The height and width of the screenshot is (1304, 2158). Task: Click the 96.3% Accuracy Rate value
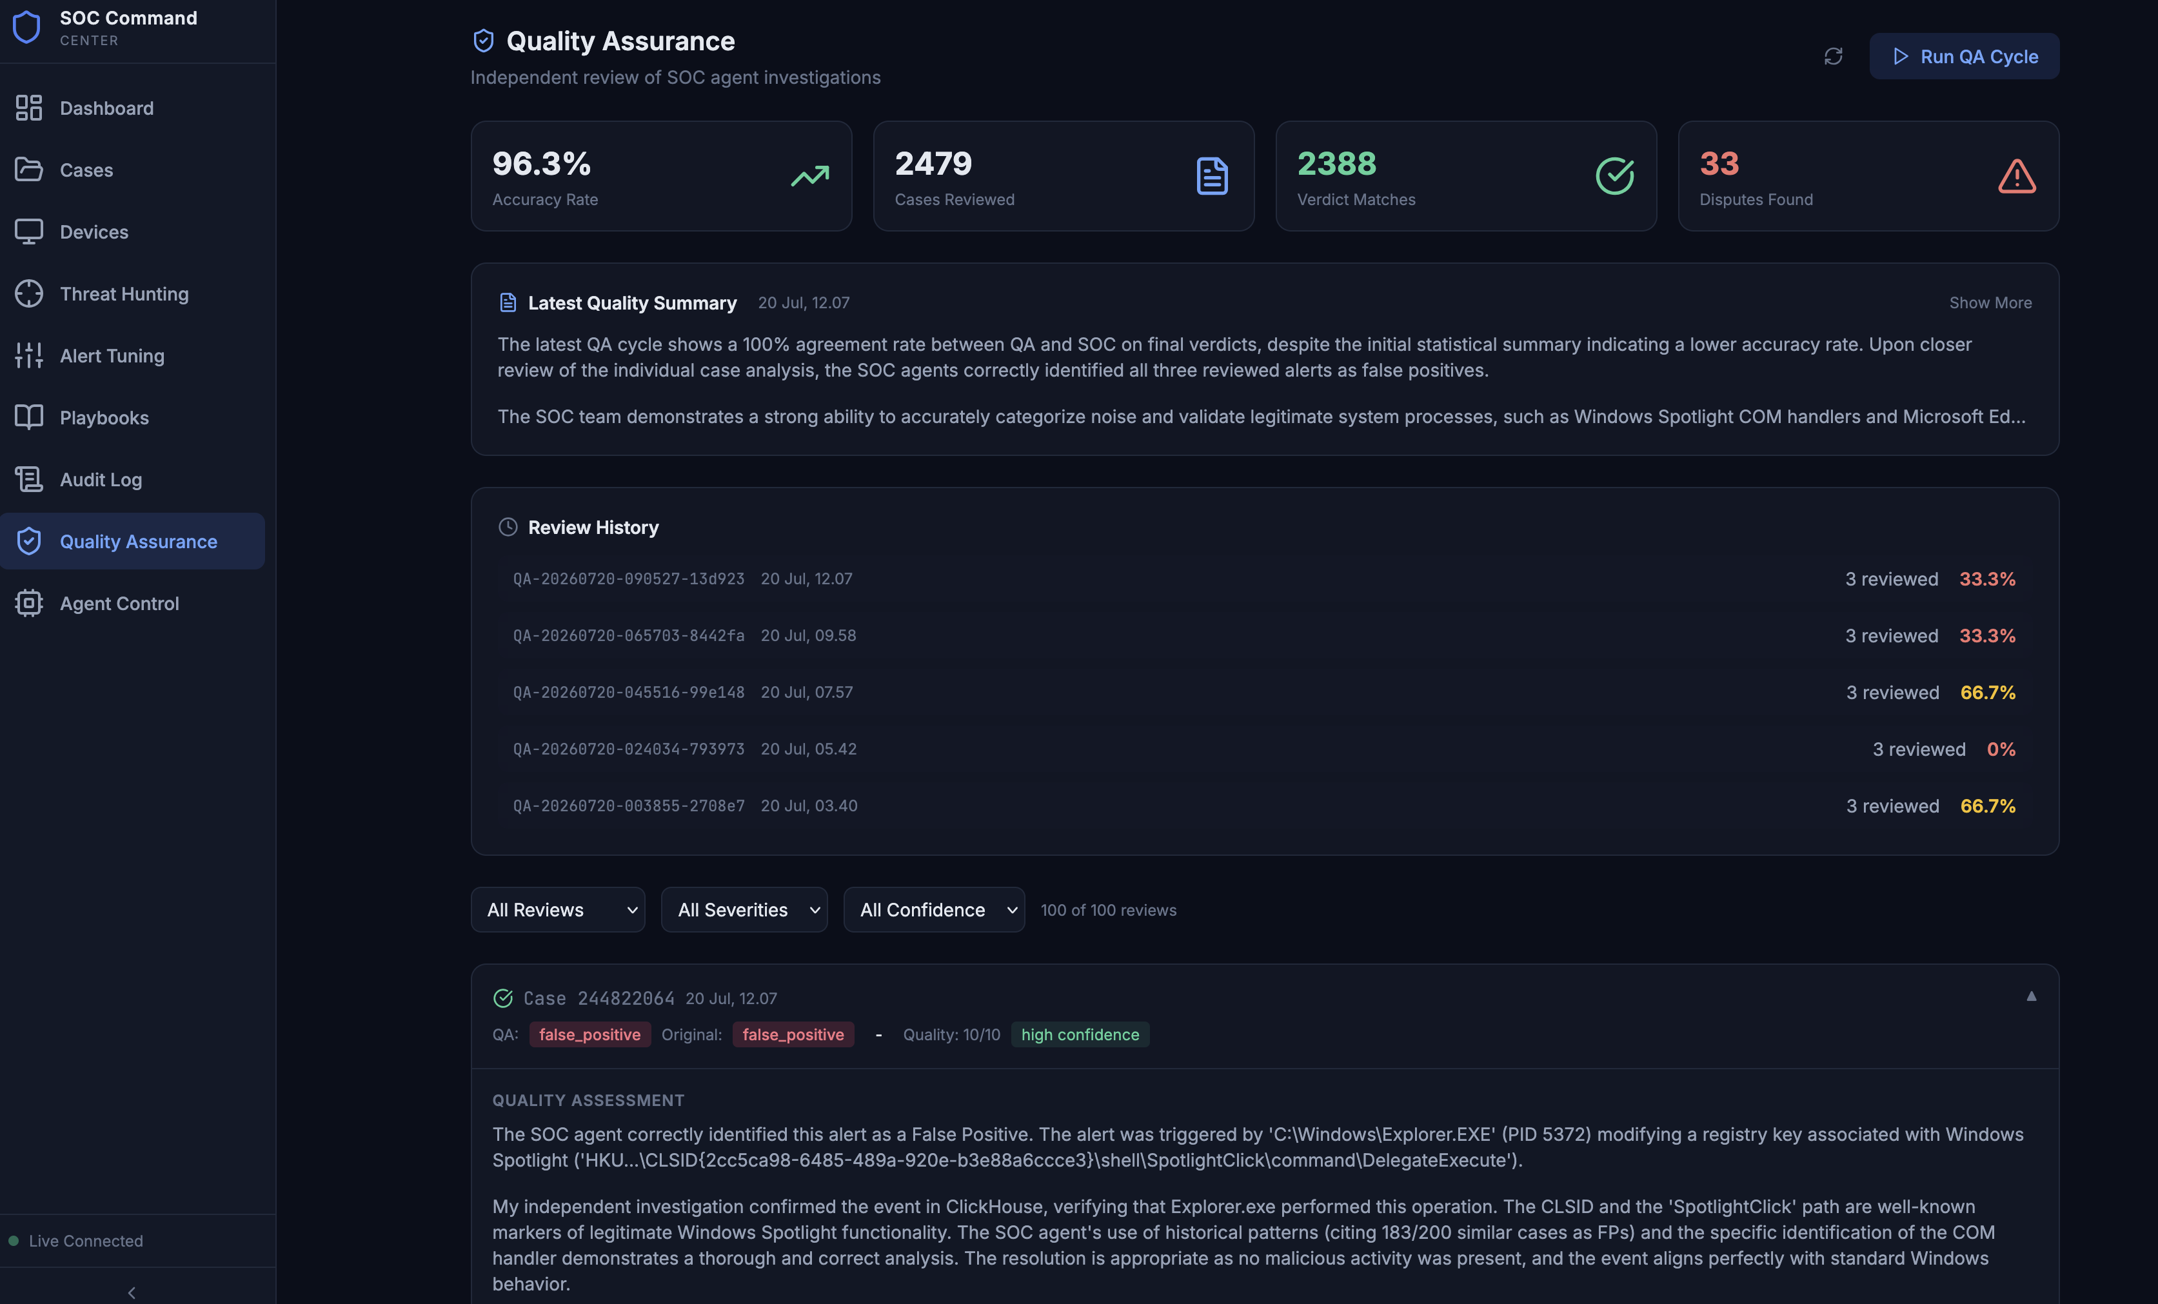[x=541, y=163]
